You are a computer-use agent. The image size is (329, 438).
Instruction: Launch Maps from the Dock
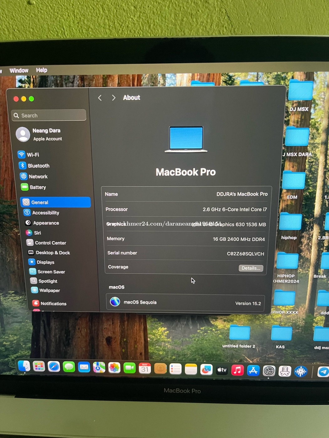pyautogui.click(x=99, y=368)
